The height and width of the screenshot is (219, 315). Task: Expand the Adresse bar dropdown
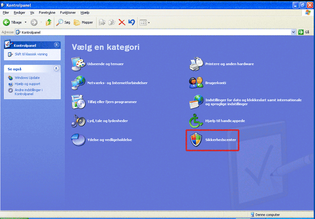coord(293,32)
